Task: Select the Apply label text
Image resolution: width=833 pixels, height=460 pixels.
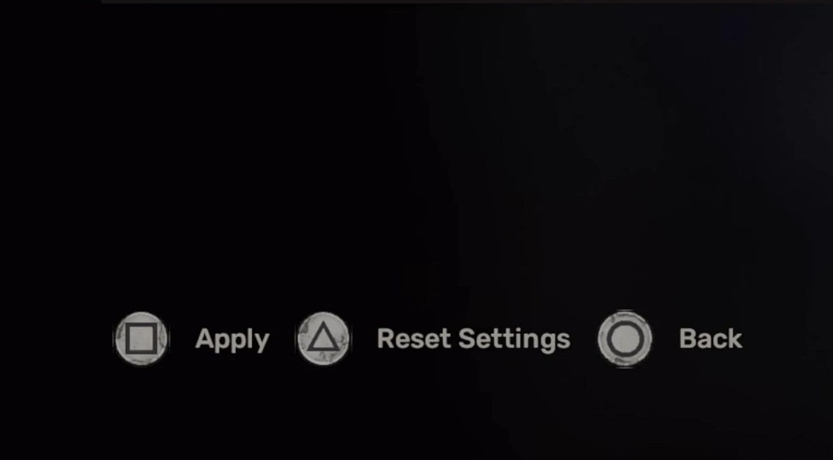Action: tap(232, 339)
